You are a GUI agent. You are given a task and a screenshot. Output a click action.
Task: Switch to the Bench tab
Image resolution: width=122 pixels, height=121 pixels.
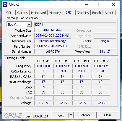pos(97,13)
